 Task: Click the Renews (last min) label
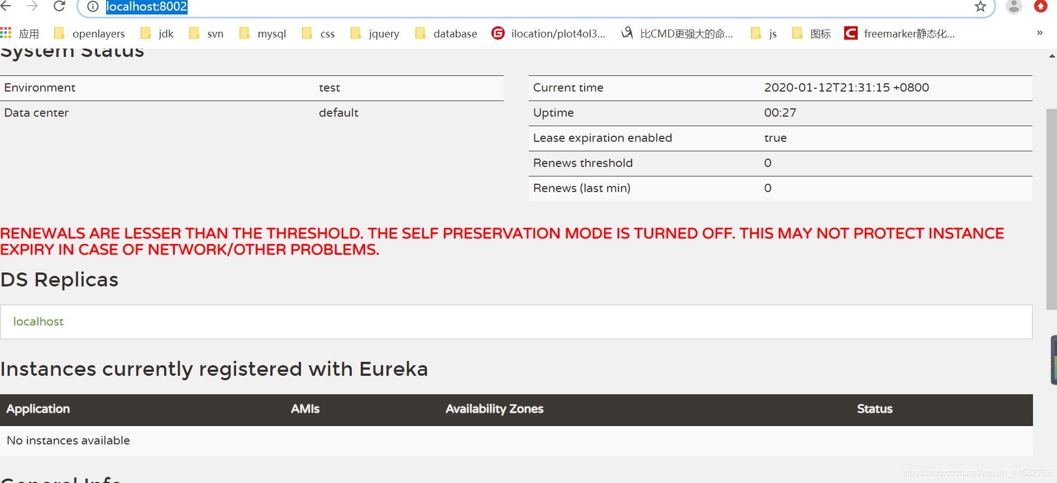pos(582,188)
